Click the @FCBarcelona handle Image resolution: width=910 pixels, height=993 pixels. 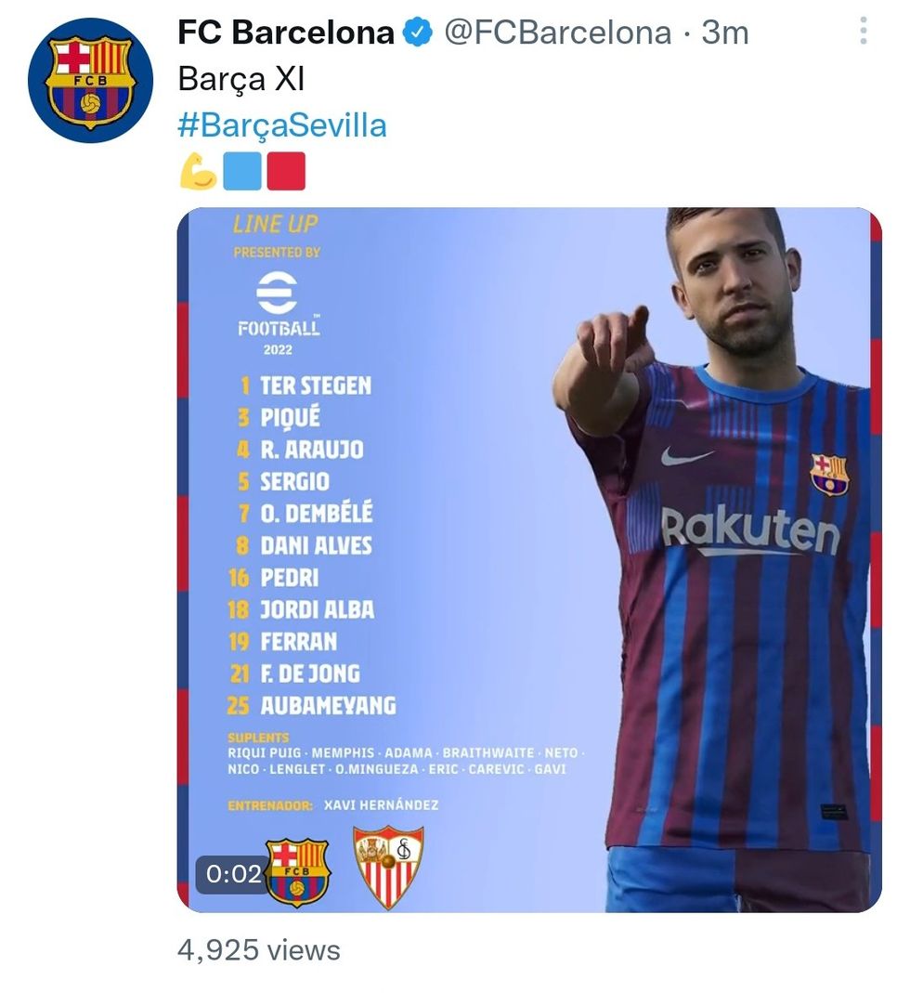(x=557, y=33)
